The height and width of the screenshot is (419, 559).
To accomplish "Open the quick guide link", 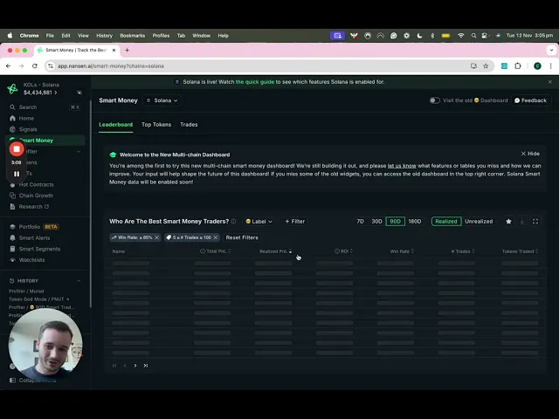I will pyautogui.click(x=255, y=82).
